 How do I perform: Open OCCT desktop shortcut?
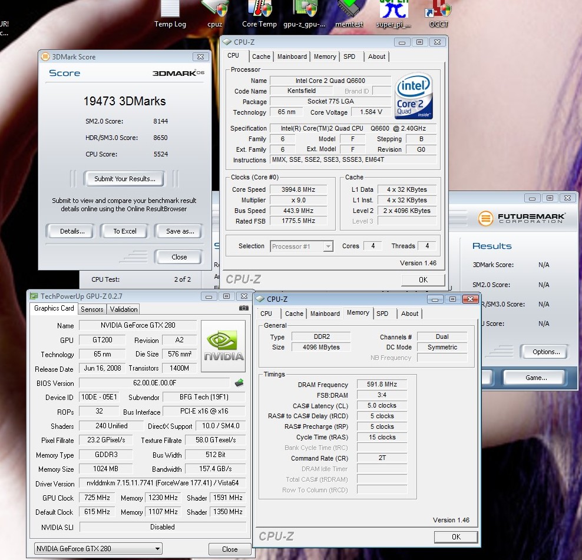pos(438,14)
